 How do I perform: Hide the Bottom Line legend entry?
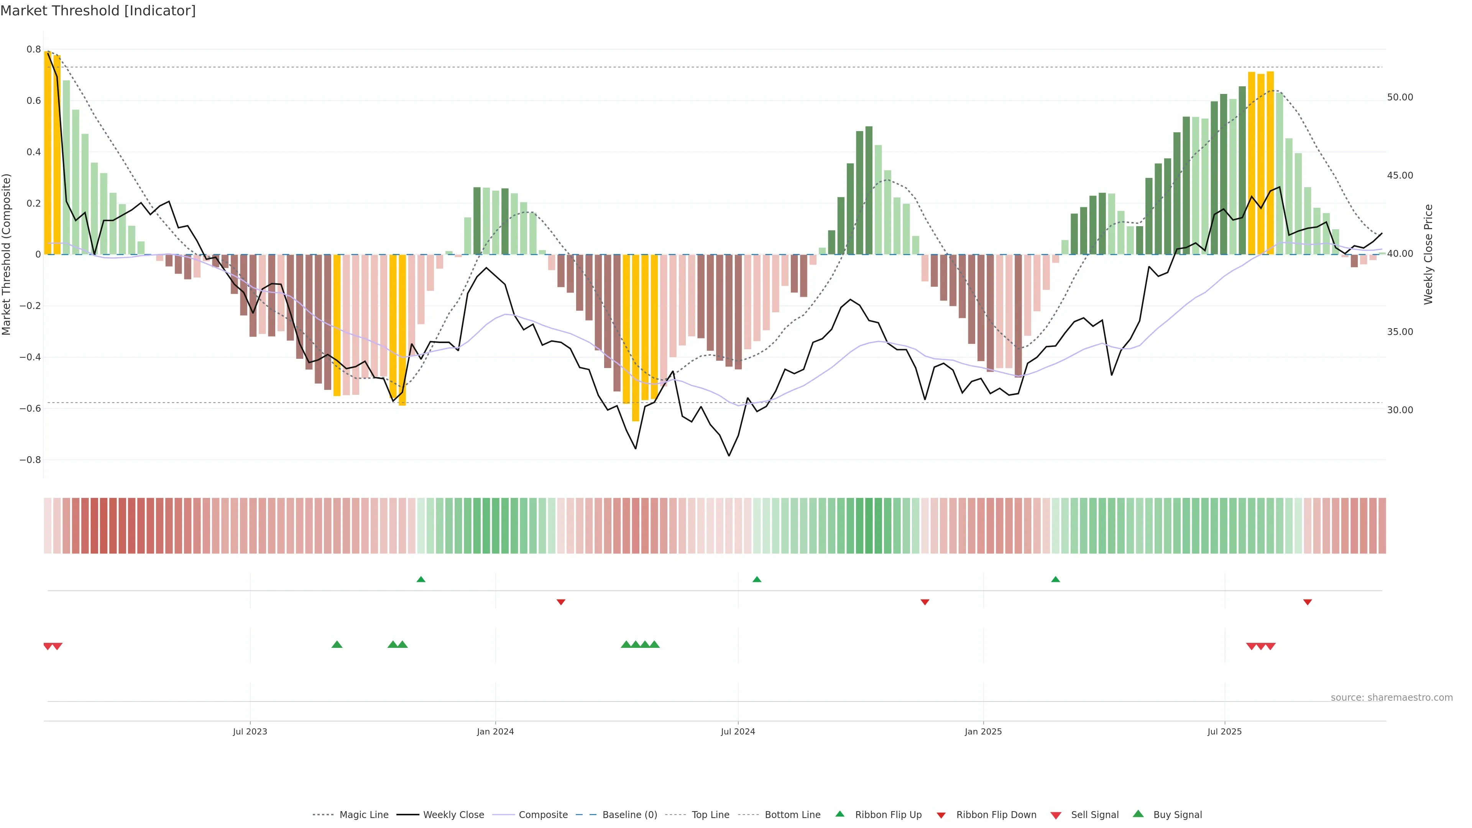click(792, 815)
